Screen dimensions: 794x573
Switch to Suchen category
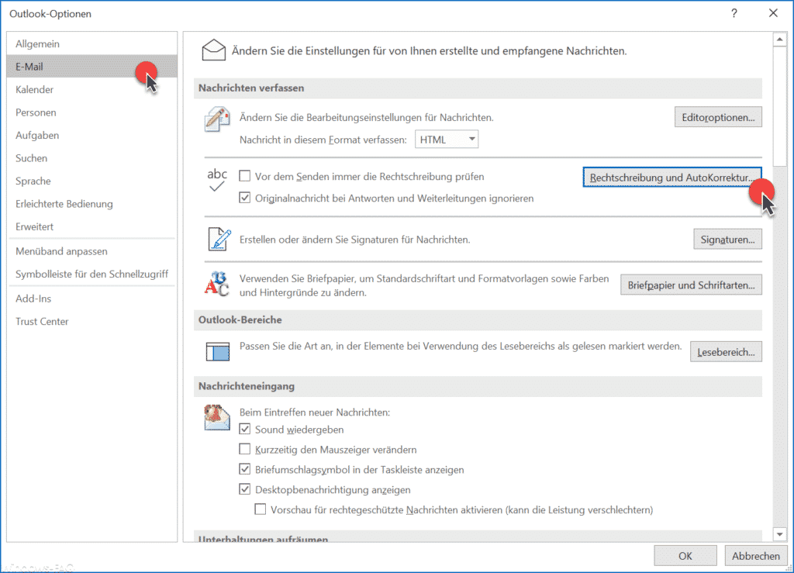92,158
